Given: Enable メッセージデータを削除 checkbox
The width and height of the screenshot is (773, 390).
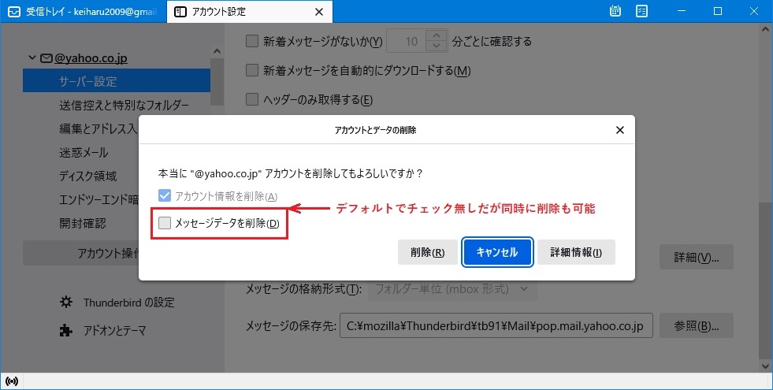Looking at the screenshot, I should tap(165, 224).
